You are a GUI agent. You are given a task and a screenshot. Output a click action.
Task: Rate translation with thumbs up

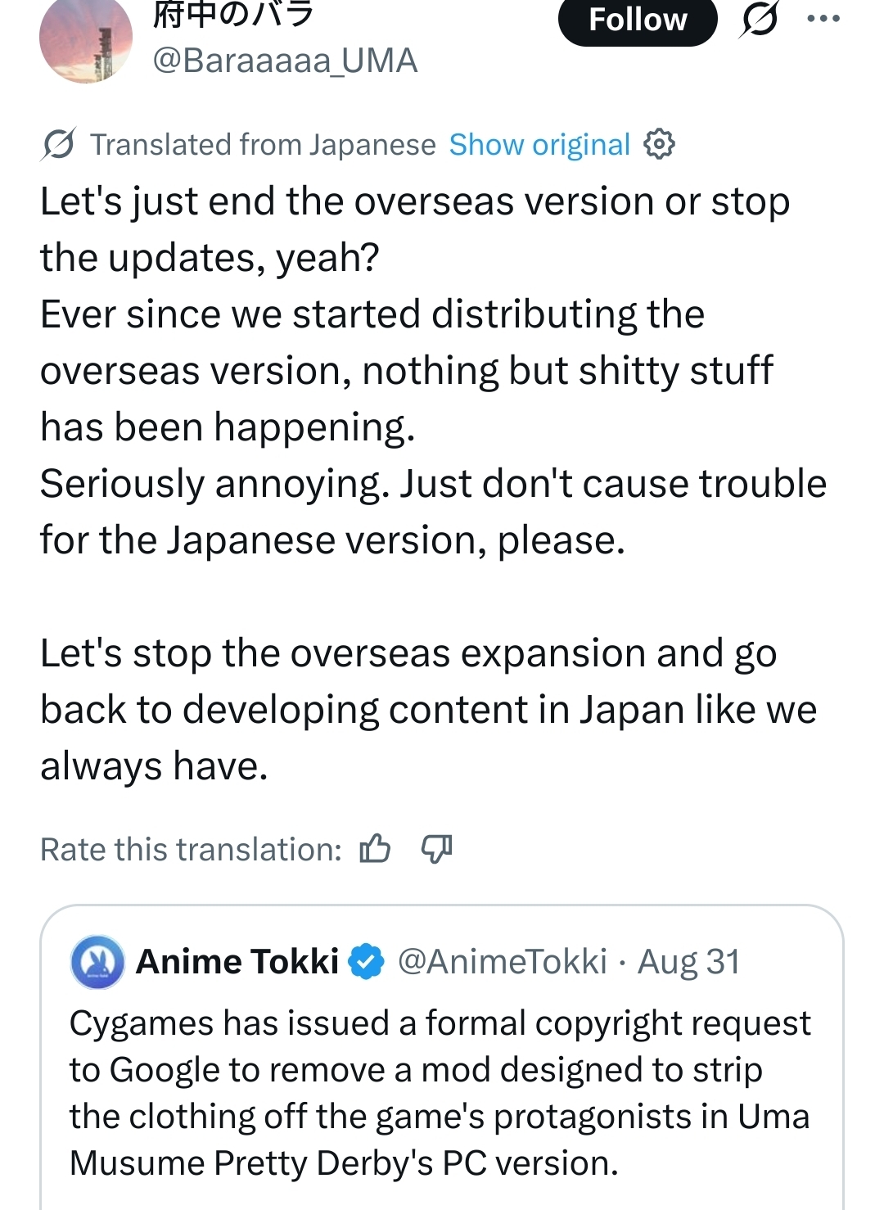click(x=375, y=849)
